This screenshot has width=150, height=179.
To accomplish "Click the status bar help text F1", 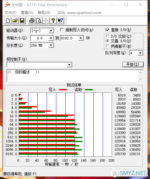I will tap(20, 174).
